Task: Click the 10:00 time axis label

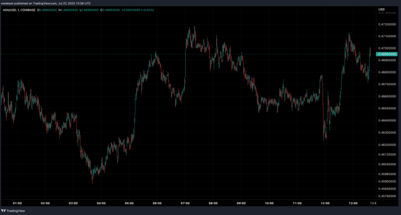Action: [269, 203]
